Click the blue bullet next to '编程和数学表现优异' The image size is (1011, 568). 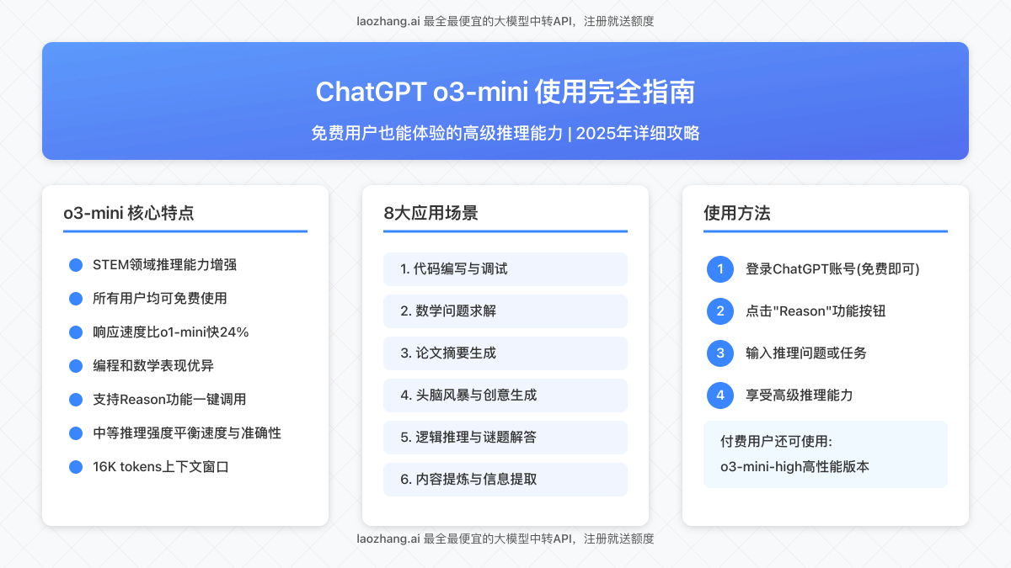[76, 366]
